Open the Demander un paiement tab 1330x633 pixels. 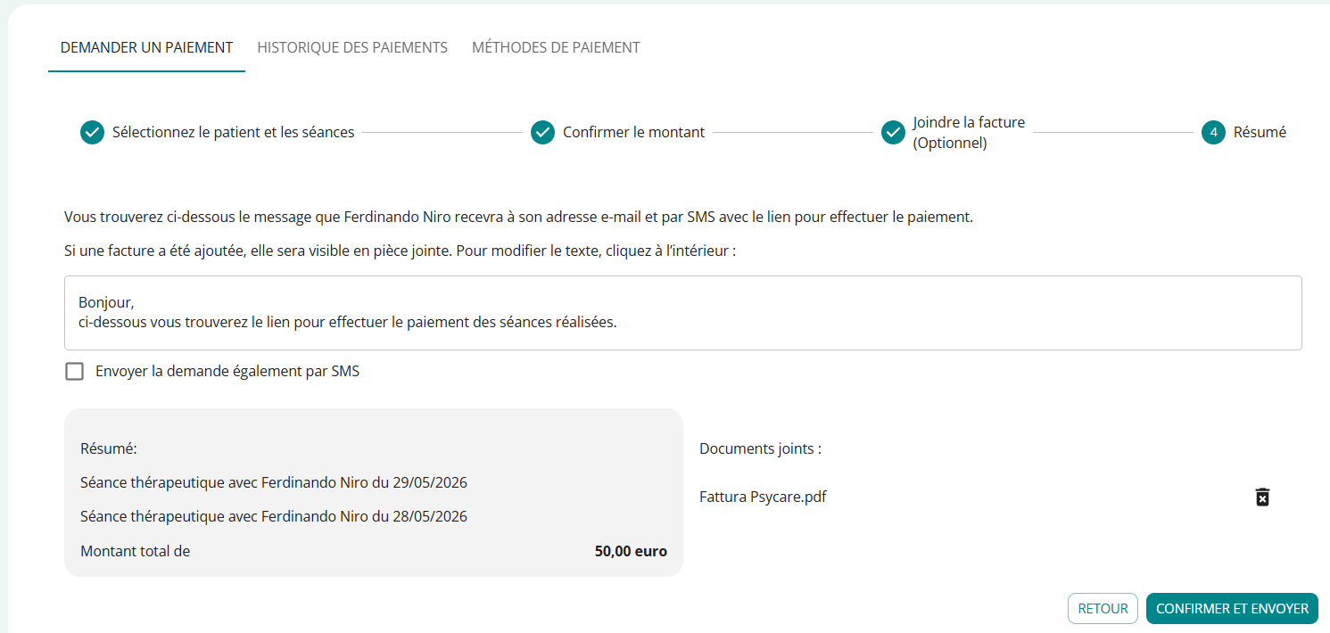pos(146,47)
